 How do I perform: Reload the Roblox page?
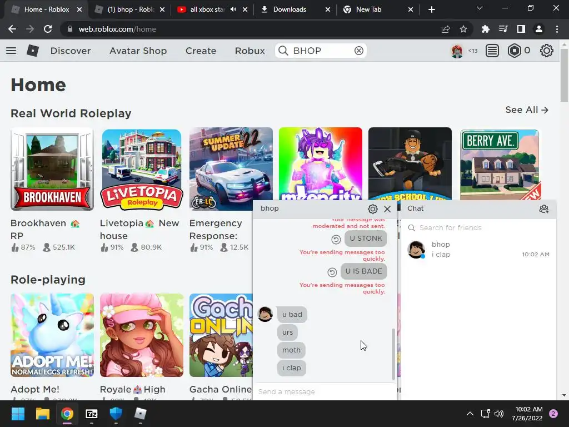pyautogui.click(x=48, y=29)
